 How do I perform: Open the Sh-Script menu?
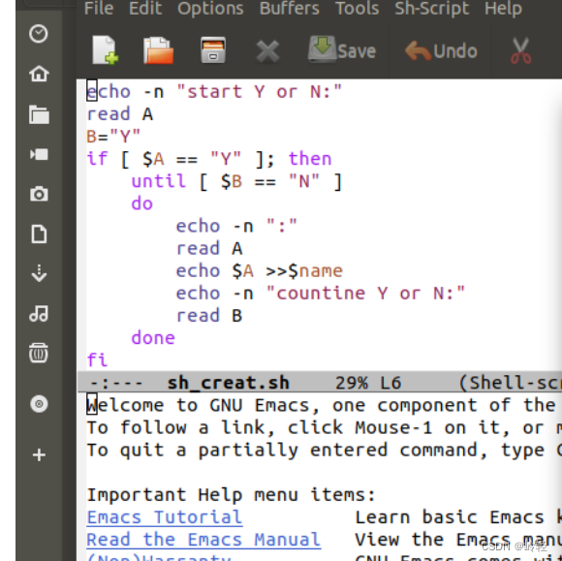point(431,9)
